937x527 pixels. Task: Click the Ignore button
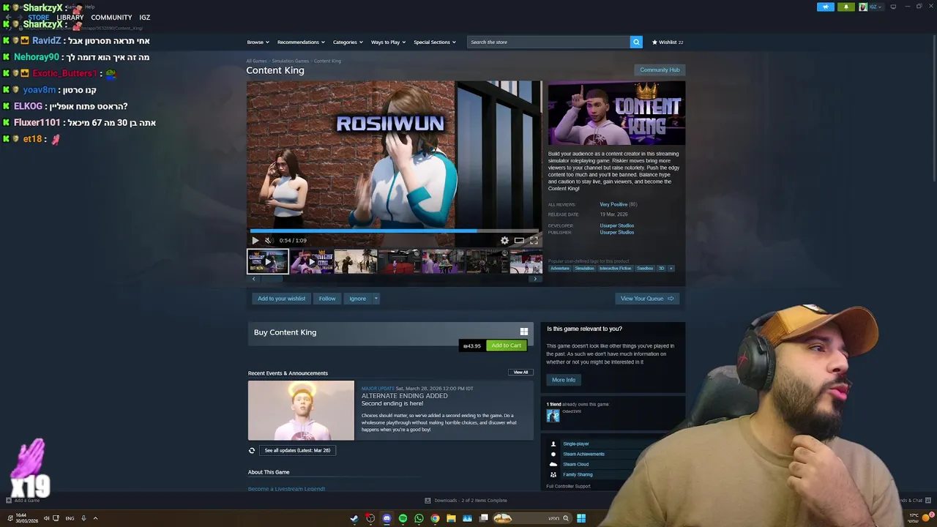point(357,299)
